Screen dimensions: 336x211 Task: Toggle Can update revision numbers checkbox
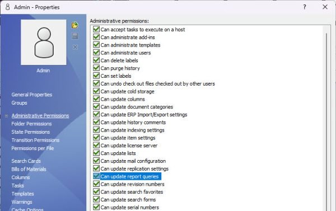coord(96,184)
